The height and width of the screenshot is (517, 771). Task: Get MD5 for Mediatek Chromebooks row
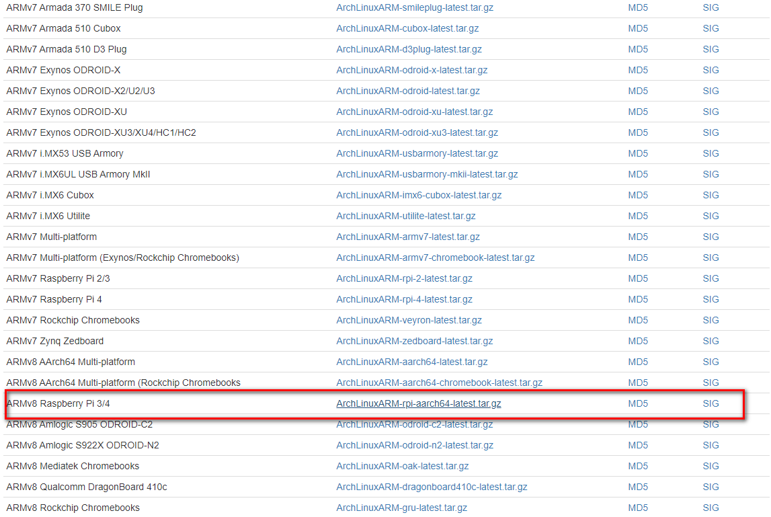pyautogui.click(x=638, y=466)
